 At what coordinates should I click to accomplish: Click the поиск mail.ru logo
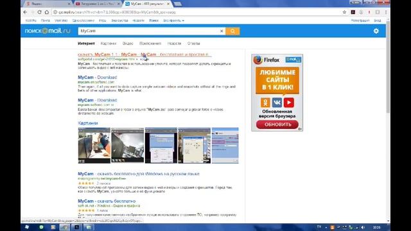coord(48,31)
